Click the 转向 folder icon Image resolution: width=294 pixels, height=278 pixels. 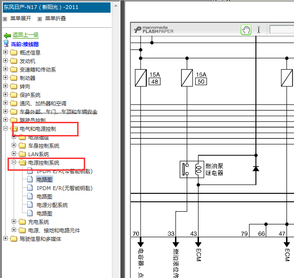tap(14, 86)
